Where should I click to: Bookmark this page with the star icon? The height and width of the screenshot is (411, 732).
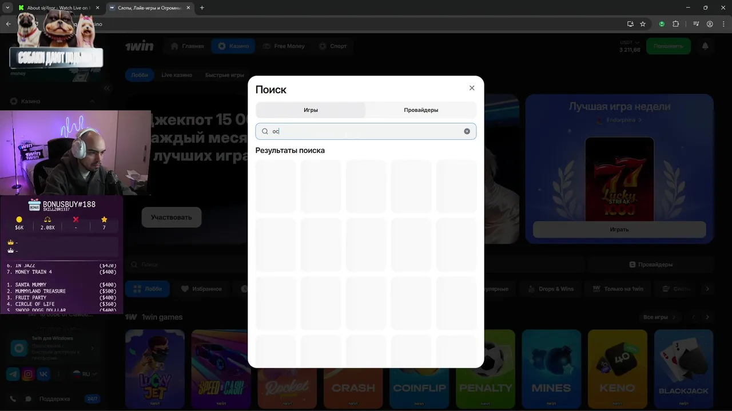(x=643, y=24)
